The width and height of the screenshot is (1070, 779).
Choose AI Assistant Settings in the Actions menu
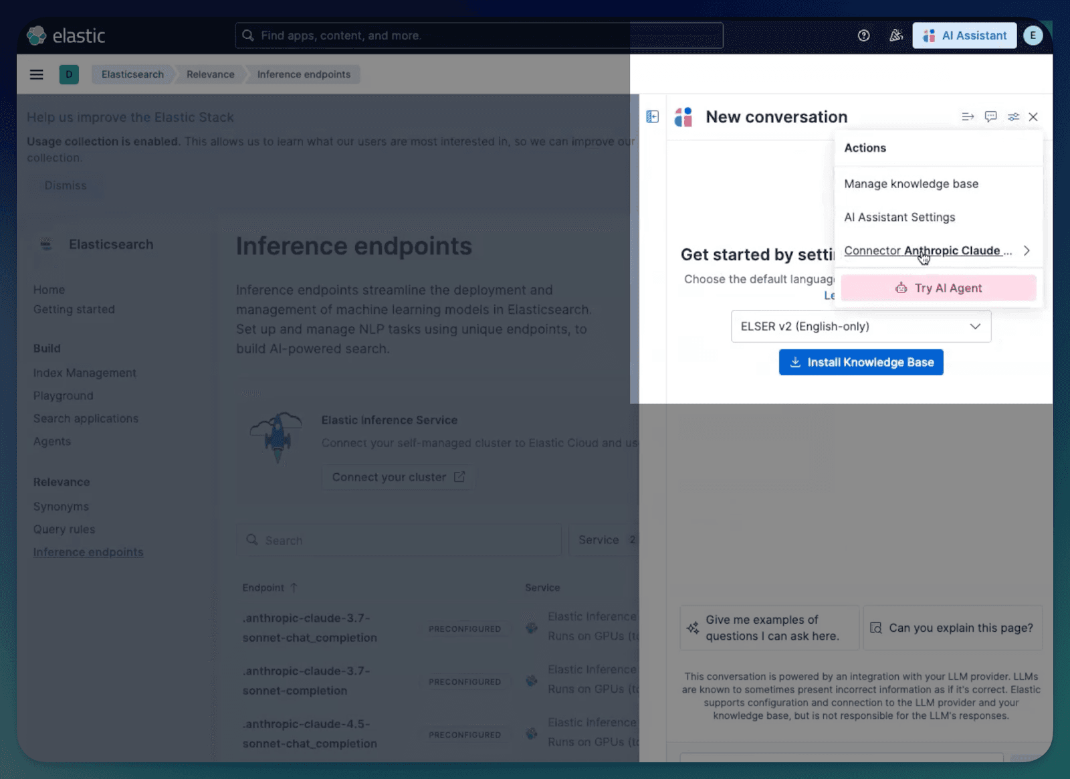point(899,217)
